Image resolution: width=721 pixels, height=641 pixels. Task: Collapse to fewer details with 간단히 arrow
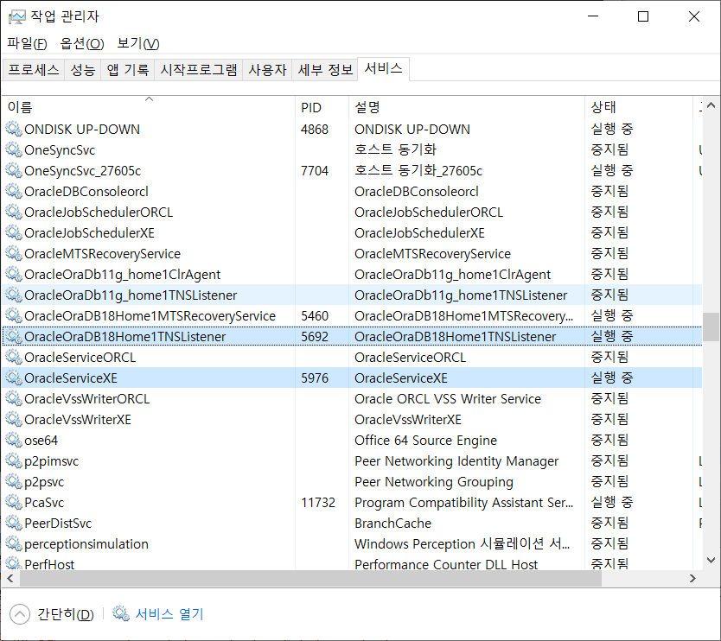coord(20,614)
